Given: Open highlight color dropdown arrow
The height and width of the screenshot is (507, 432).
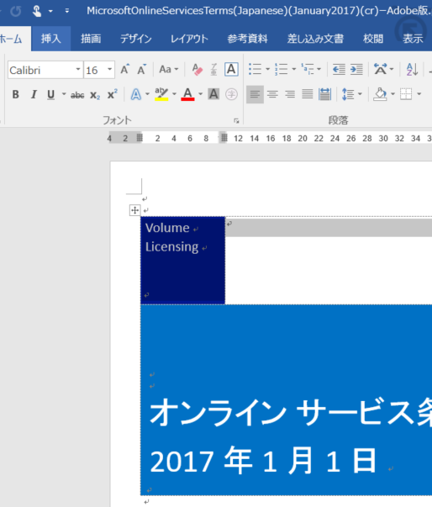Looking at the screenshot, I should (x=174, y=94).
